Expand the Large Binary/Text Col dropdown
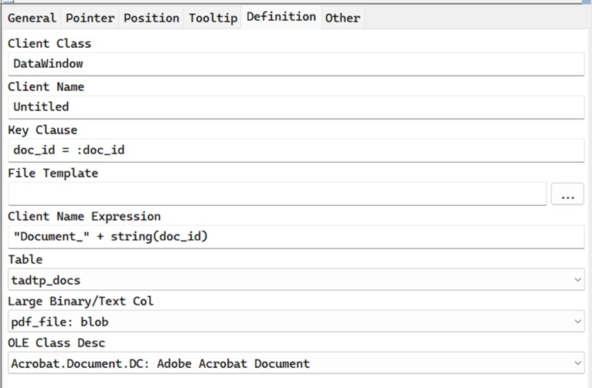The width and height of the screenshot is (592, 388). click(x=296, y=322)
